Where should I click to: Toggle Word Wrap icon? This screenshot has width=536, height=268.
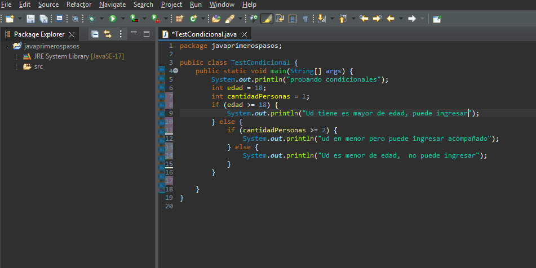[280, 19]
